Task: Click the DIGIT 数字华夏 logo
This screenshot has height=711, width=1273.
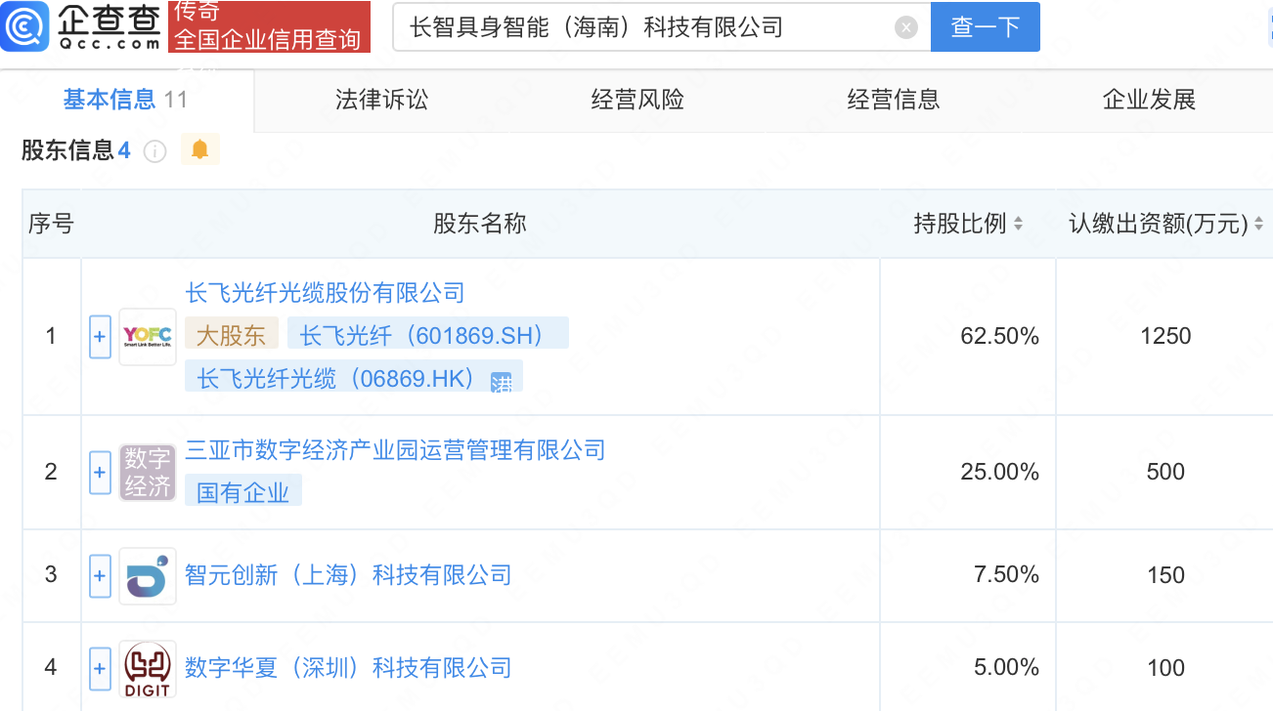Action: 148,669
